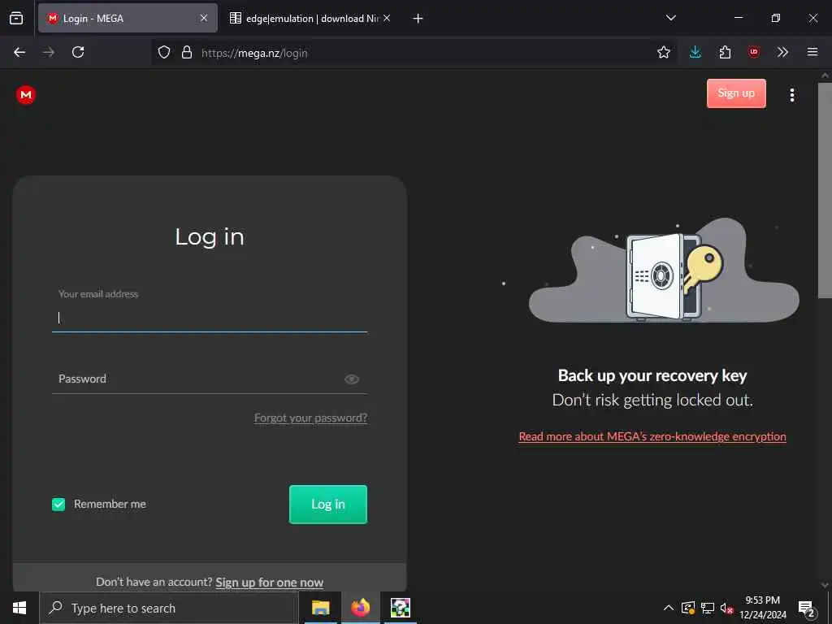View site security padlock info

point(187,53)
